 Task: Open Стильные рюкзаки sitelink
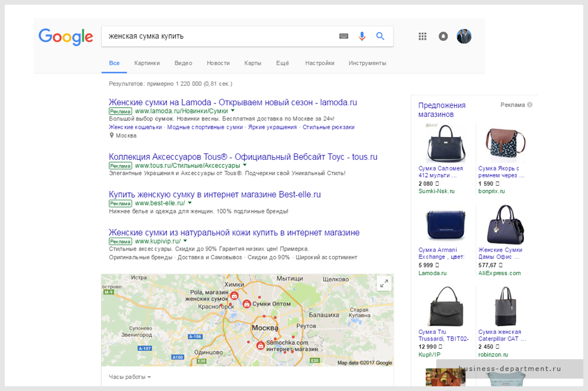329,127
